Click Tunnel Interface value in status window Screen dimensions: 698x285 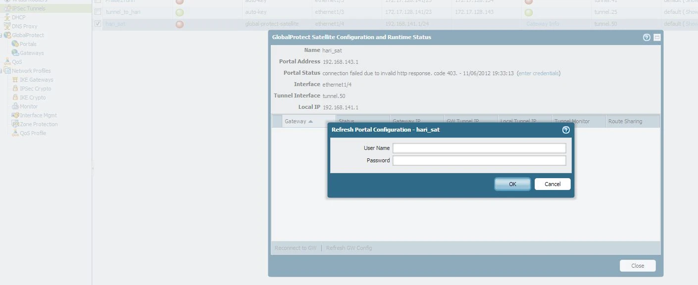pyautogui.click(x=334, y=96)
